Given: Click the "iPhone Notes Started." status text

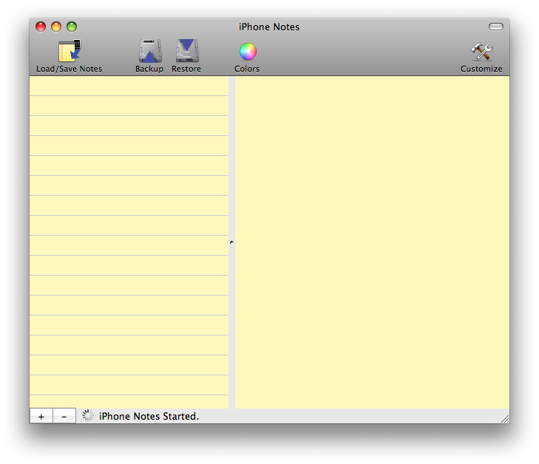Looking at the screenshot, I should coord(149,416).
